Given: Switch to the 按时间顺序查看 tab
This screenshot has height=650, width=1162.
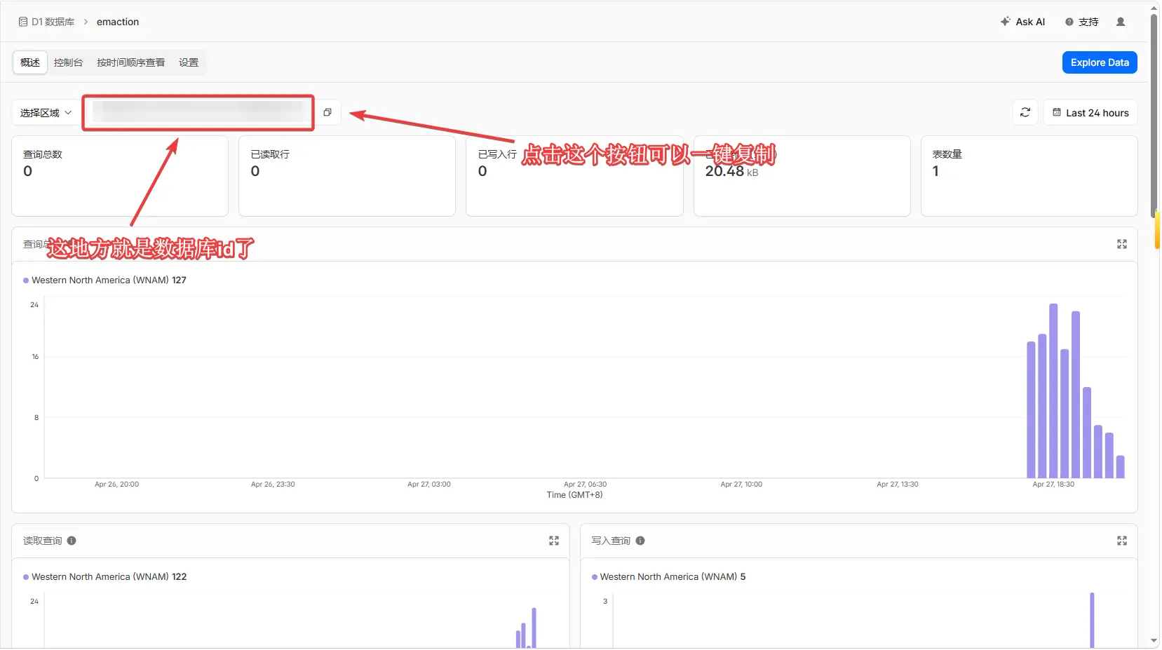Looking at the screenshot, I should tap(130, 62).
